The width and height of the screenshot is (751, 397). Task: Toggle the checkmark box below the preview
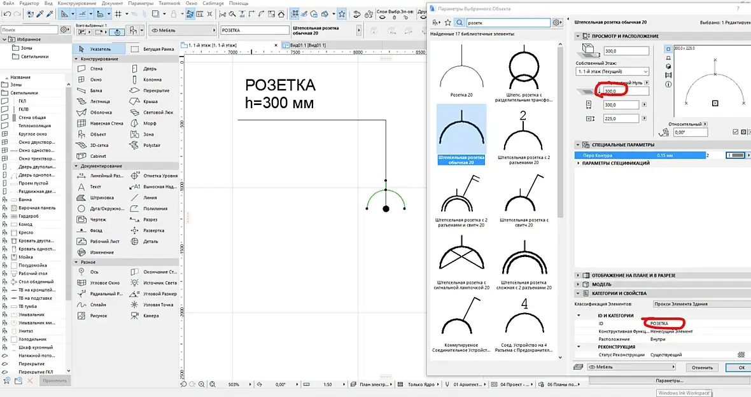(x=735, y=132)
